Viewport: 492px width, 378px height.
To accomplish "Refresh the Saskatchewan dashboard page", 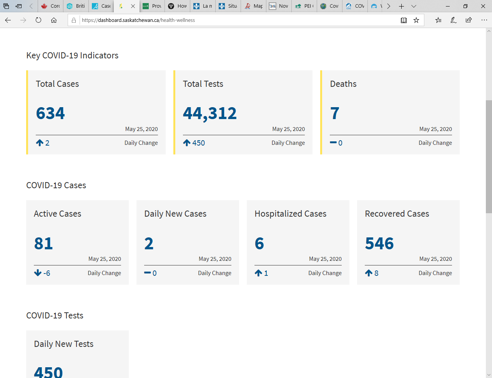I will [x=38, y=20].
